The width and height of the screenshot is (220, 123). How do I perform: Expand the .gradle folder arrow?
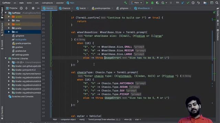click(x=9, y=17)
